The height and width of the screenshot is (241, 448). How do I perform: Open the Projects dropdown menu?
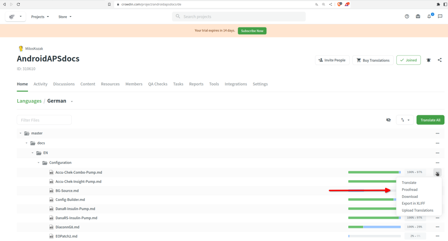40,17
